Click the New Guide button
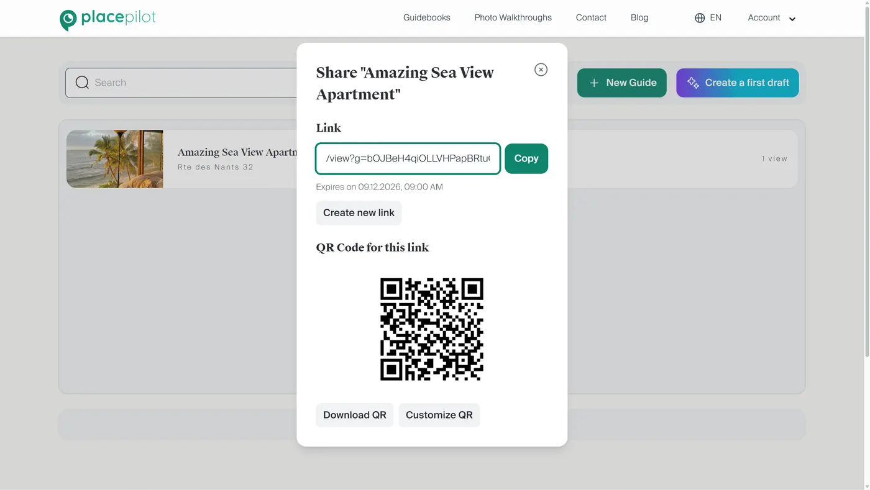This screenshot has height=490, width=870. coord(621,83)
